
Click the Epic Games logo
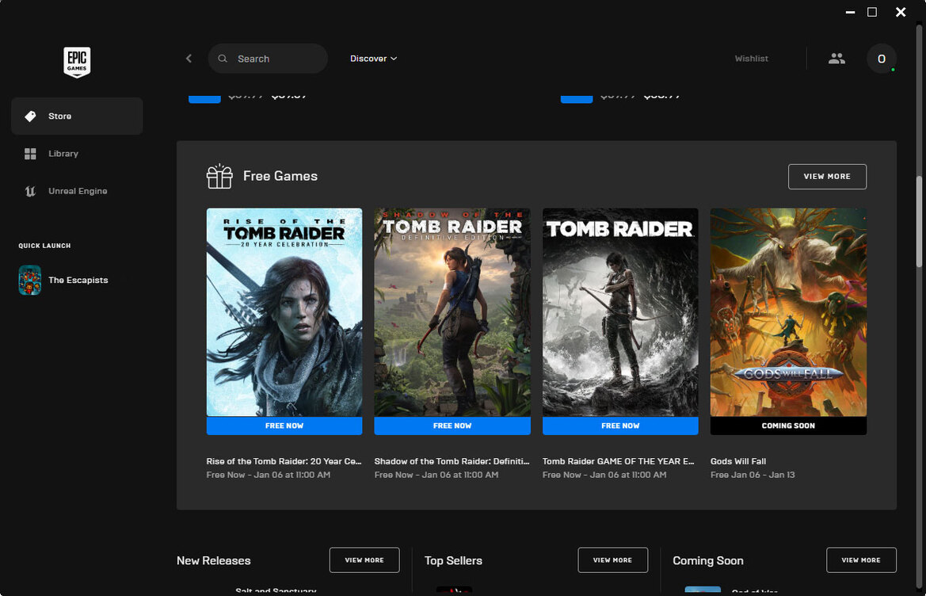coord(77,62)
